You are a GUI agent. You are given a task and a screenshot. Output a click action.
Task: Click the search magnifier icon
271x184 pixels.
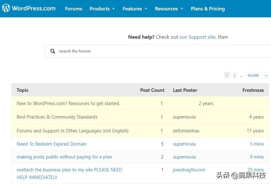[53, 51]
